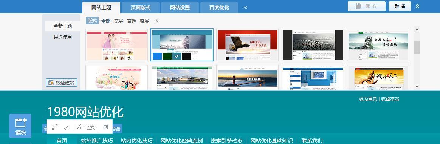Image resolution: width=440 pixels, height=144 pixels.
Task: Click the logo visibility icon in floating toolbar
Action: pos(91,127)
